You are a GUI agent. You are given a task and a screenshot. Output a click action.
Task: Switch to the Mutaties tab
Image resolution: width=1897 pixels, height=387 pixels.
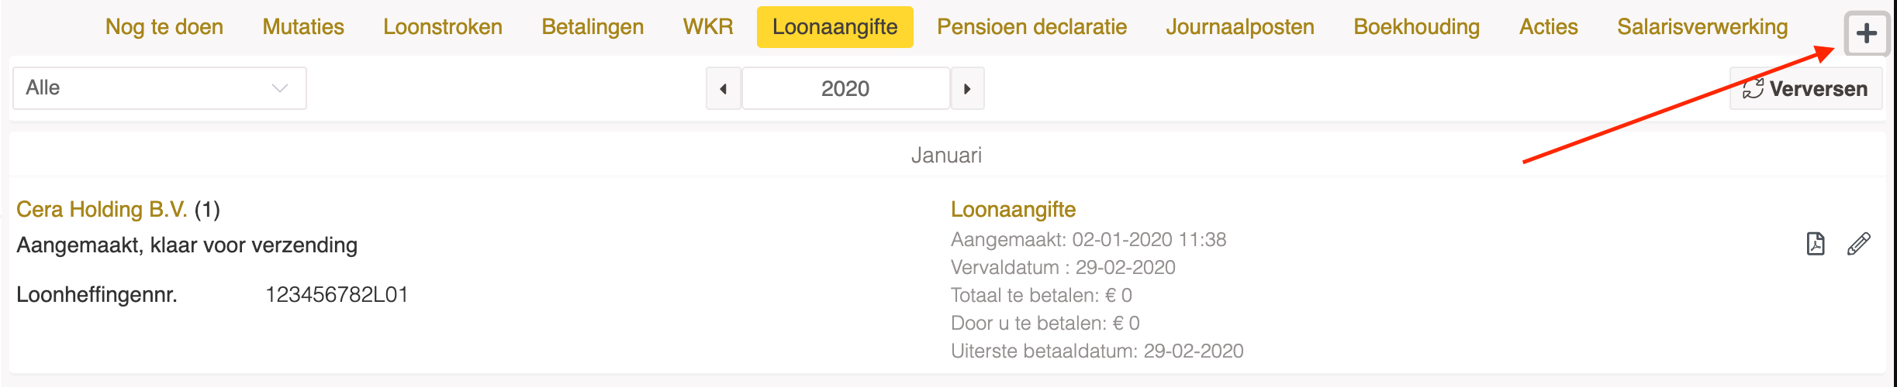tap(303, 27)
